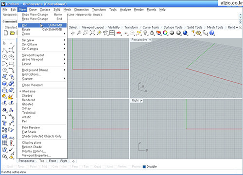
Task: Click the Array grid icon in left toolbar
Action: (4, 143)
